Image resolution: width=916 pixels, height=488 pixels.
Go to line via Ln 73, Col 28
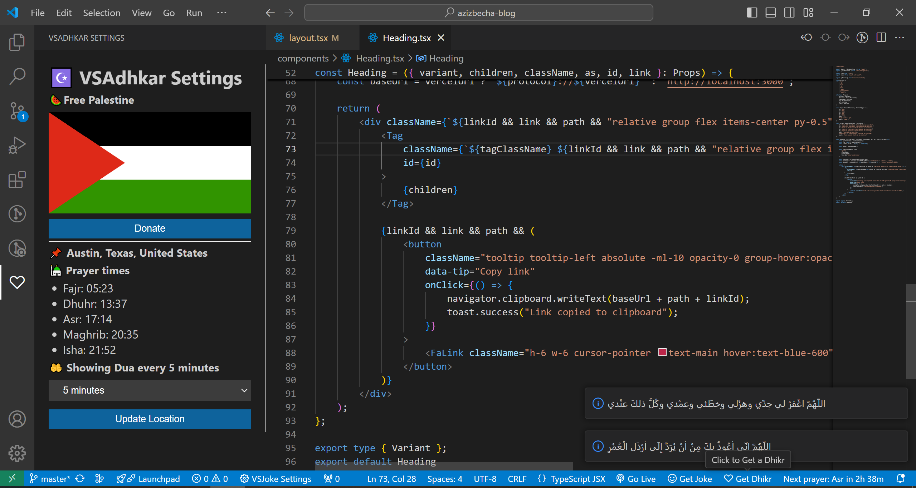pyautogui.click(x=391, y=479)
